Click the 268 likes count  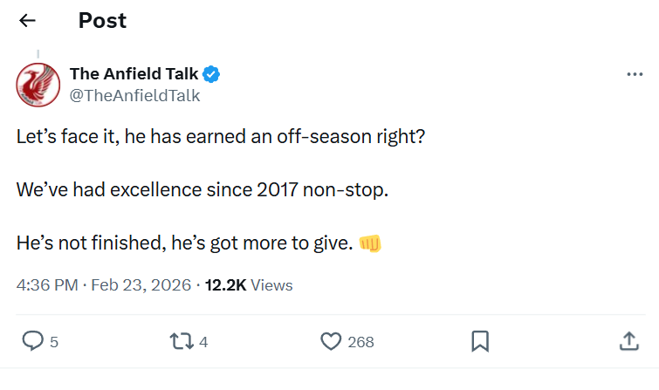click(x=360, y=342)
